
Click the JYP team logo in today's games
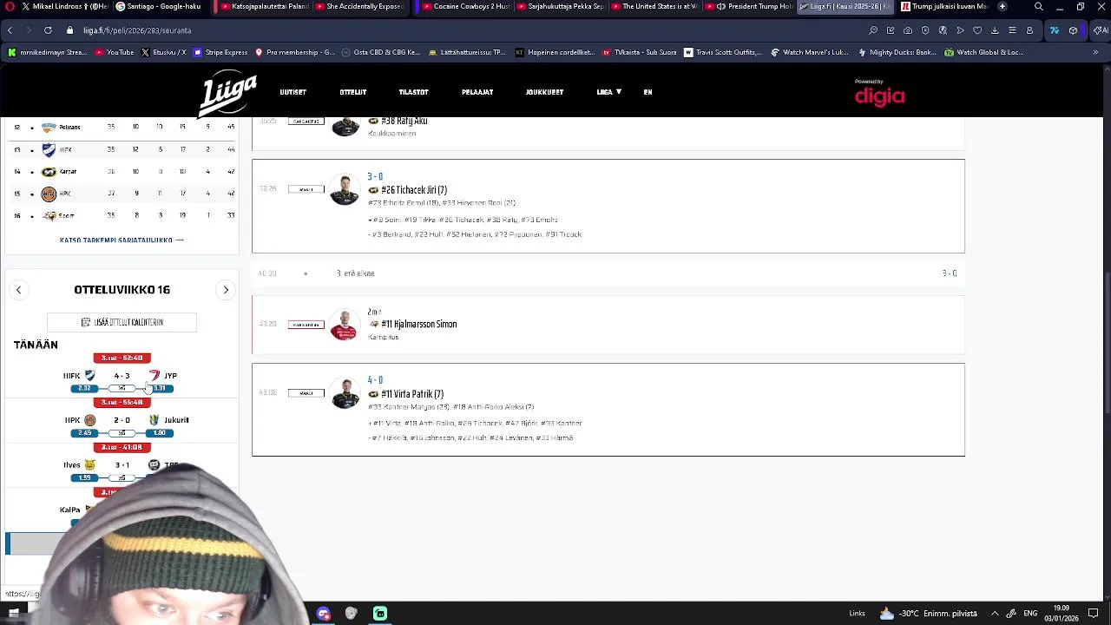[x=154, y=376]
